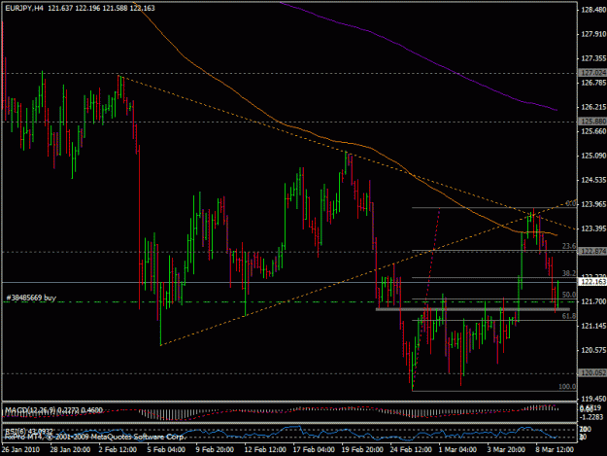Select the gray support zone rectangle

(x=473, y=309)
